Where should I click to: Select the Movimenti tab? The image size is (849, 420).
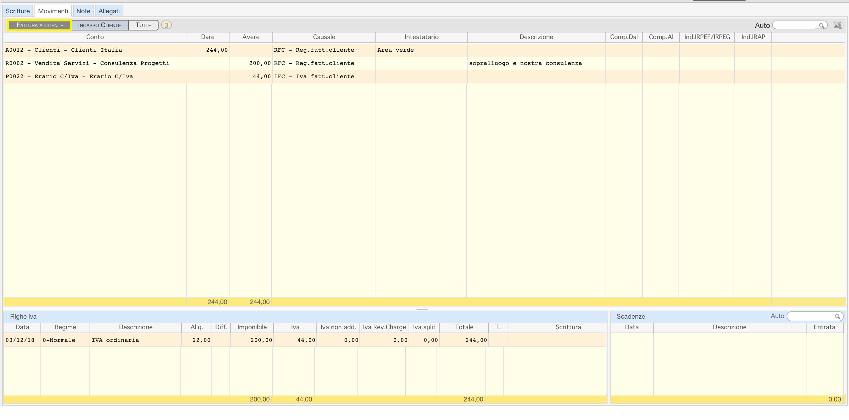[53, 11]
